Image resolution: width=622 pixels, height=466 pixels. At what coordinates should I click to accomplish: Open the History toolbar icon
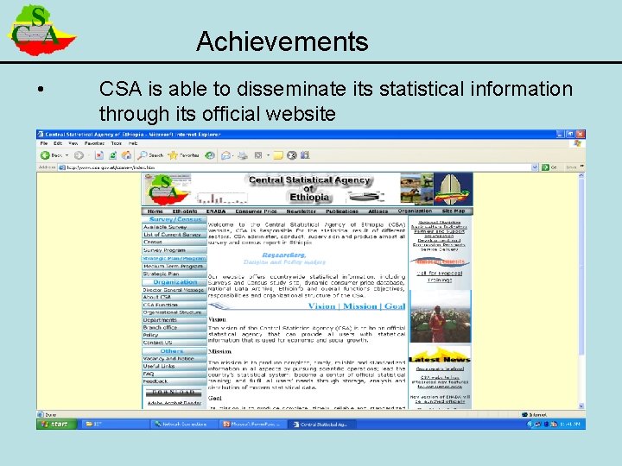pyautogui.click(x=209, y=155)
